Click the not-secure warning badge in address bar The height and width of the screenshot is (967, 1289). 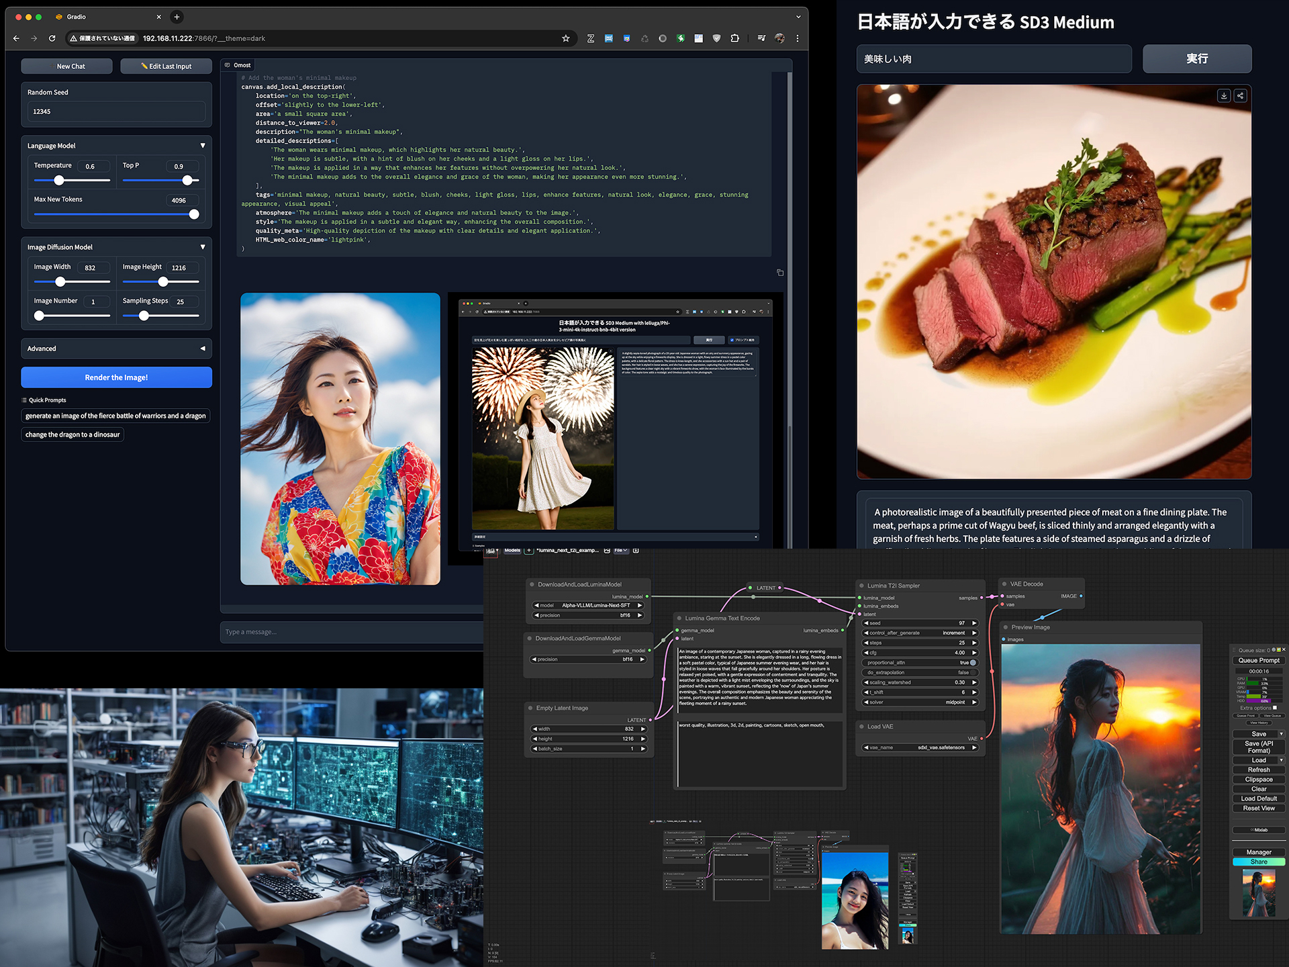tap(102, 38)
